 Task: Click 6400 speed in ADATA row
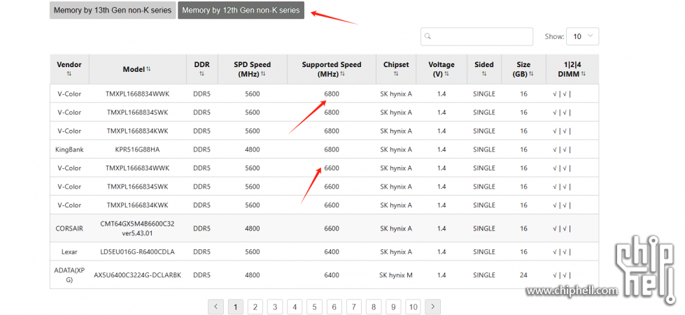coord(332,275)
